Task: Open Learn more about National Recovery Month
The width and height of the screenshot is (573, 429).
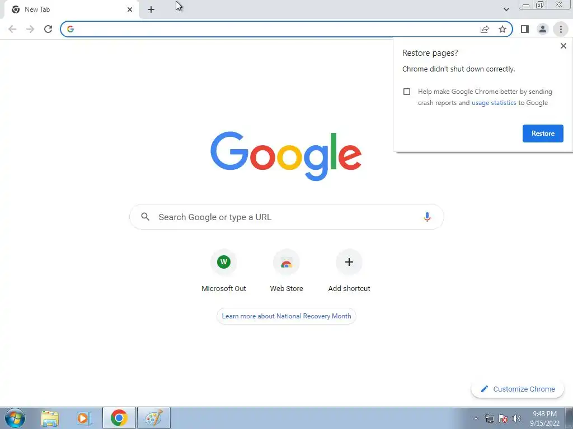Action: click(286, 316)
